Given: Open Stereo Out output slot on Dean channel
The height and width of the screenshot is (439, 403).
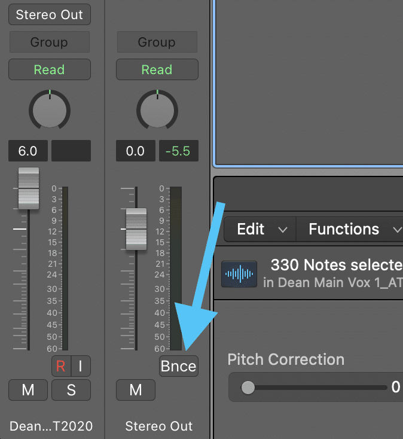Looking at the screenshot, I should tap(50, 14).
